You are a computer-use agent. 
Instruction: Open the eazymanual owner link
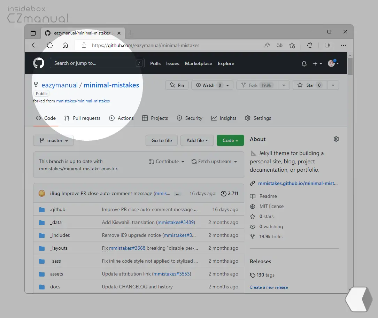60,85
